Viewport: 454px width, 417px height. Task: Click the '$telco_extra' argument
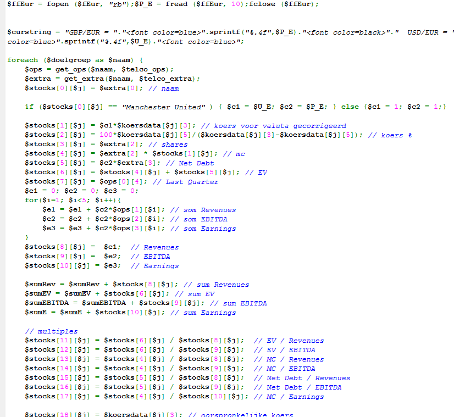(x=165, y=79)
